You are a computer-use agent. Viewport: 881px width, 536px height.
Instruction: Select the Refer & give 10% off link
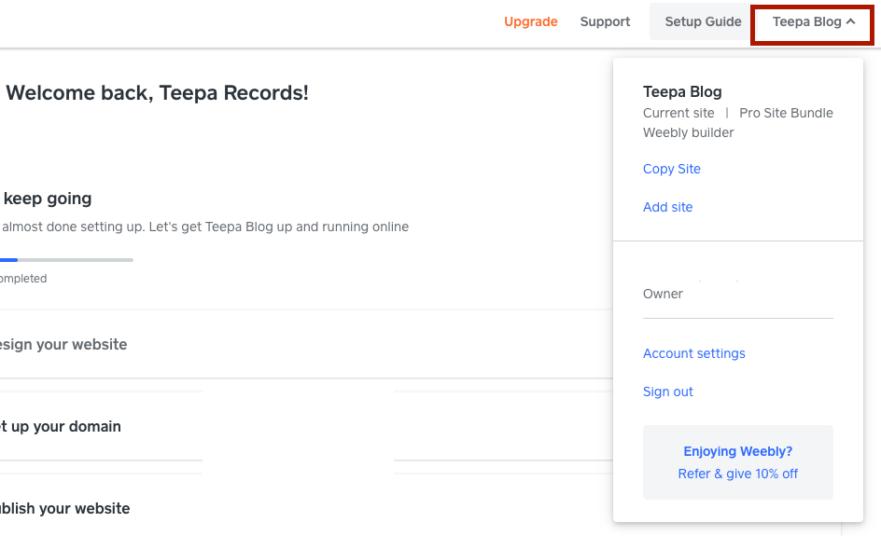point(737,474)
